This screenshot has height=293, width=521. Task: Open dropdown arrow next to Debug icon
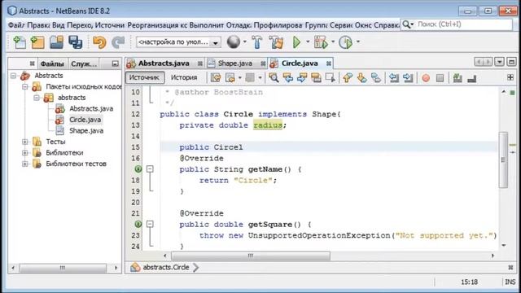click(333, 42)
